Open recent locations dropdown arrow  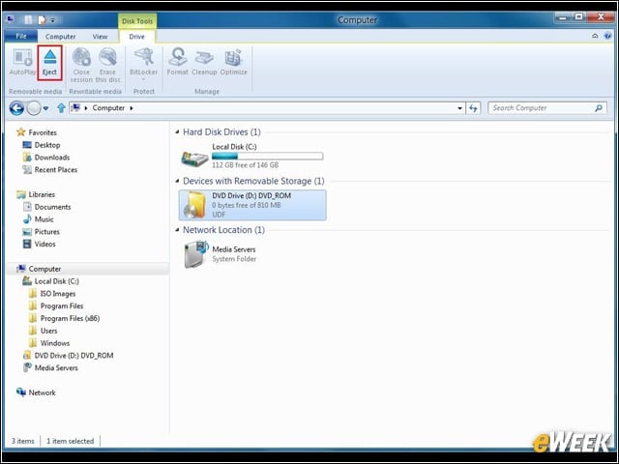(45, 108)
